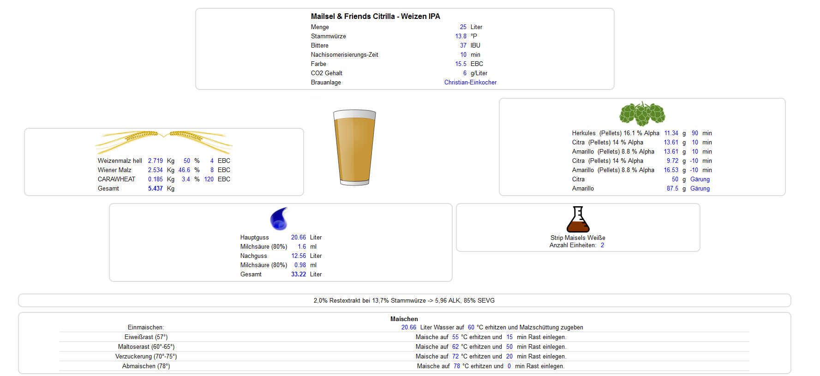Click the wheat malt icon
Image resolution: width=820 pixels, height=376 pixels.
[x=164, y=142]
